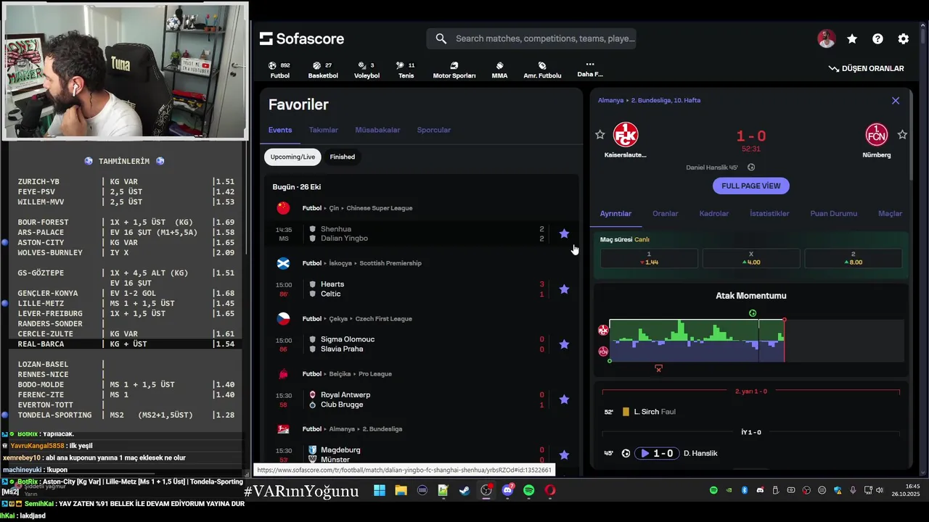The image size is (929, 522).
Task: Open Discord from the taskbar
Action: click(507, 491)
